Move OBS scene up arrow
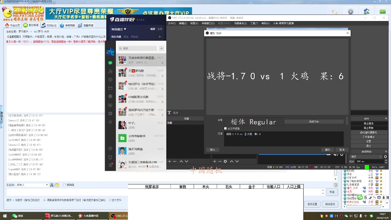391x220 pixels. pos(181,161)
